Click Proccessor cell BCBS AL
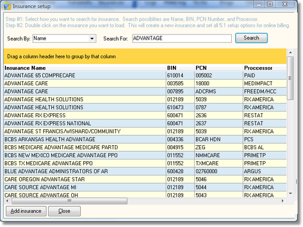 coord(265,148)
